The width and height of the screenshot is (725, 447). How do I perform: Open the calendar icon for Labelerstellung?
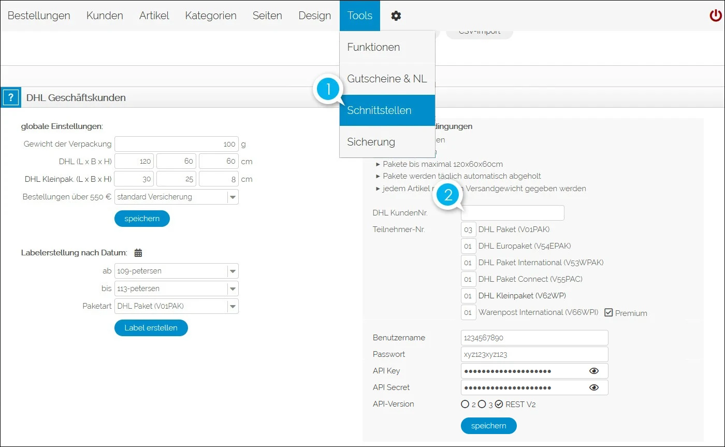(138, 253)
